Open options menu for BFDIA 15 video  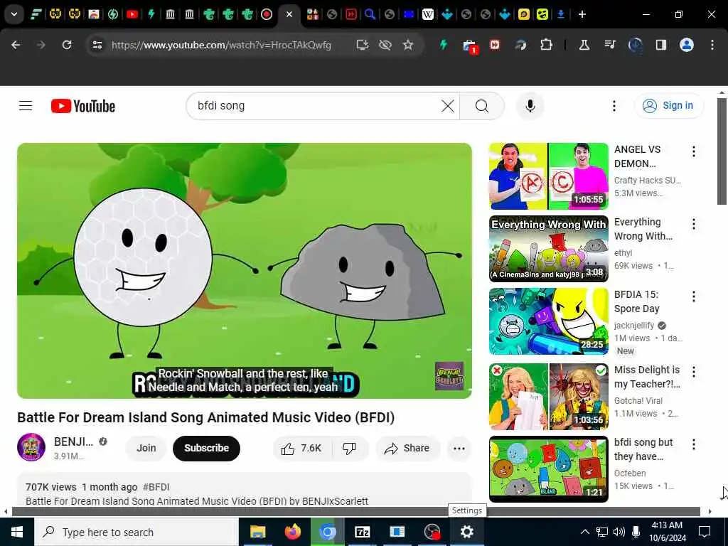point(693,296)
